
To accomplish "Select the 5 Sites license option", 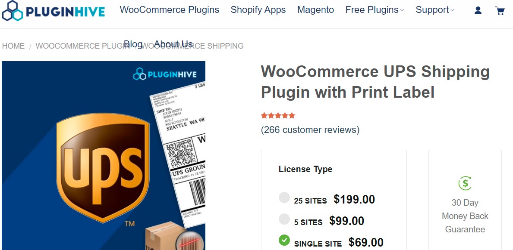I will (x=284, y=219).
